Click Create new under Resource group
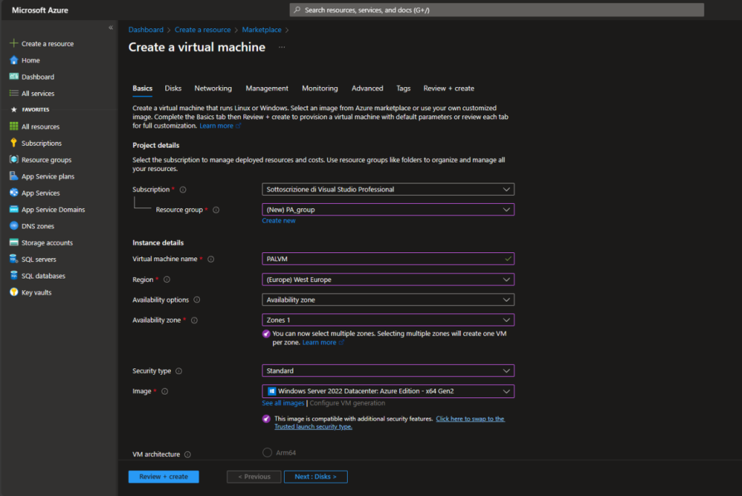 click(x=278, y=220)
